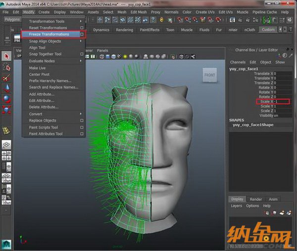Viewport: 297px width, 251px height.
Task: Expand Evaluate Nodes submenu
Action: (81, 61)
